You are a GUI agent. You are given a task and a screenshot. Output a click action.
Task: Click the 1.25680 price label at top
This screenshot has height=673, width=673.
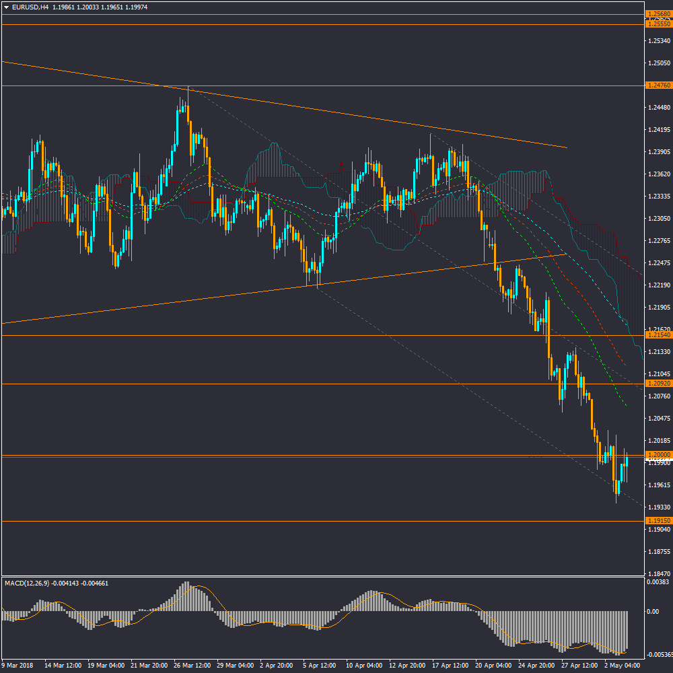click(658, 13)
